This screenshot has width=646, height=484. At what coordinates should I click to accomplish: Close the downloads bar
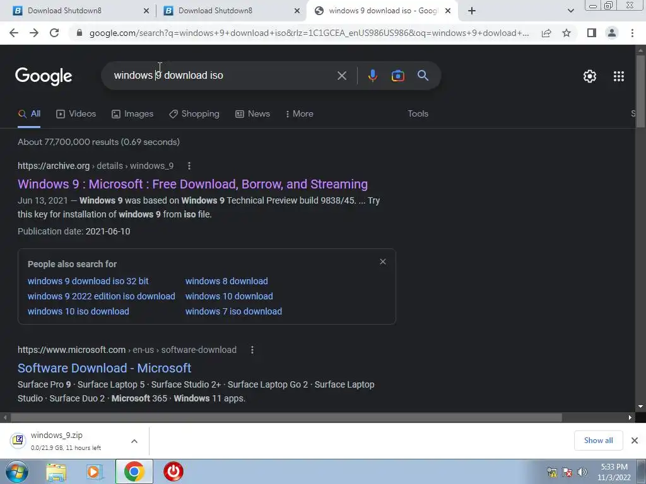point(635,441)
